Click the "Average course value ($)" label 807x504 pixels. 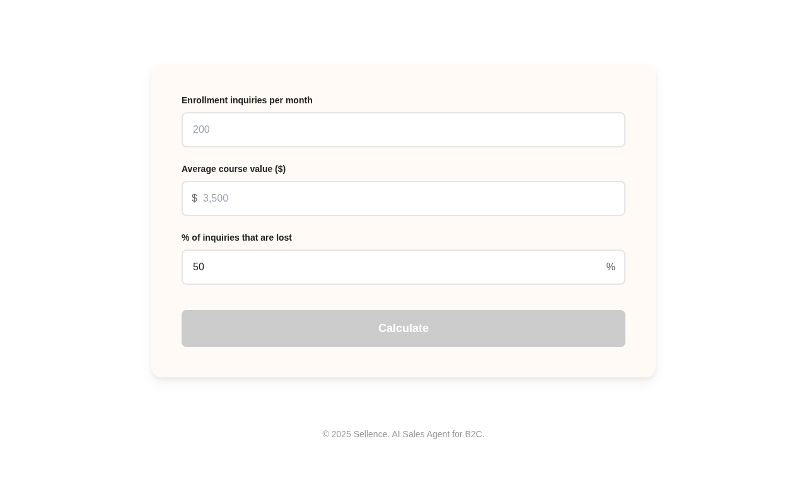(x=233, y=169)
